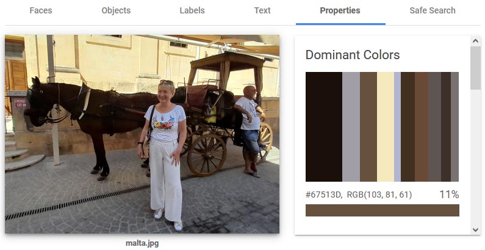Viewport: 485px width, 250px height.
Task: Click the Properties tab
Action: click(340, 10)
